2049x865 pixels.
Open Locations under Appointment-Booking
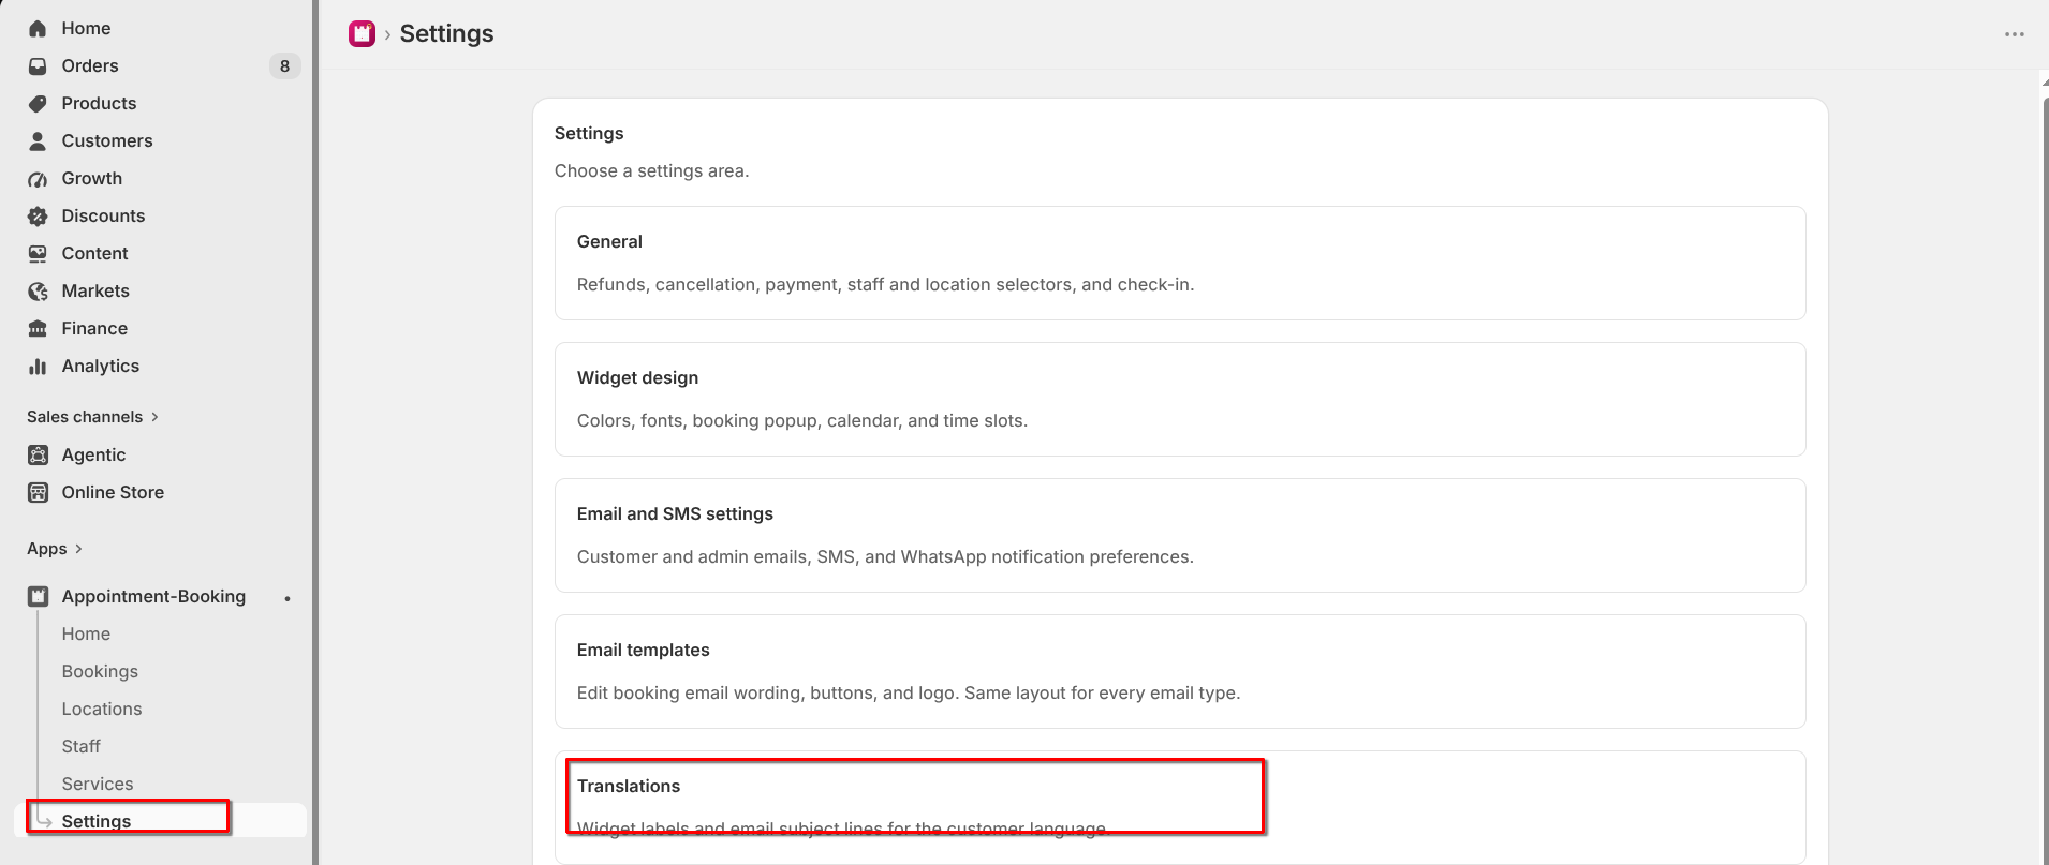point(102,709)
